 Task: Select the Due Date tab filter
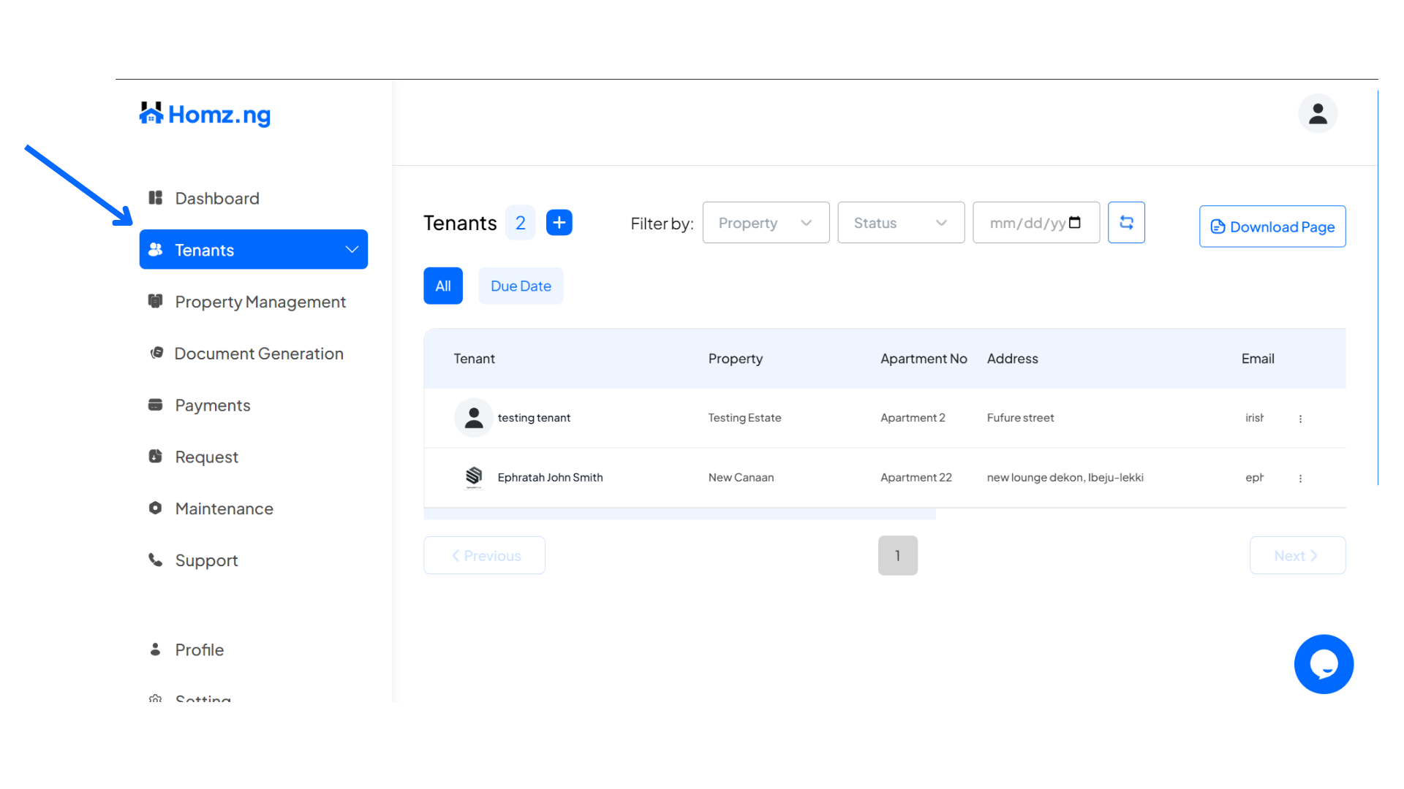point(521,285)
